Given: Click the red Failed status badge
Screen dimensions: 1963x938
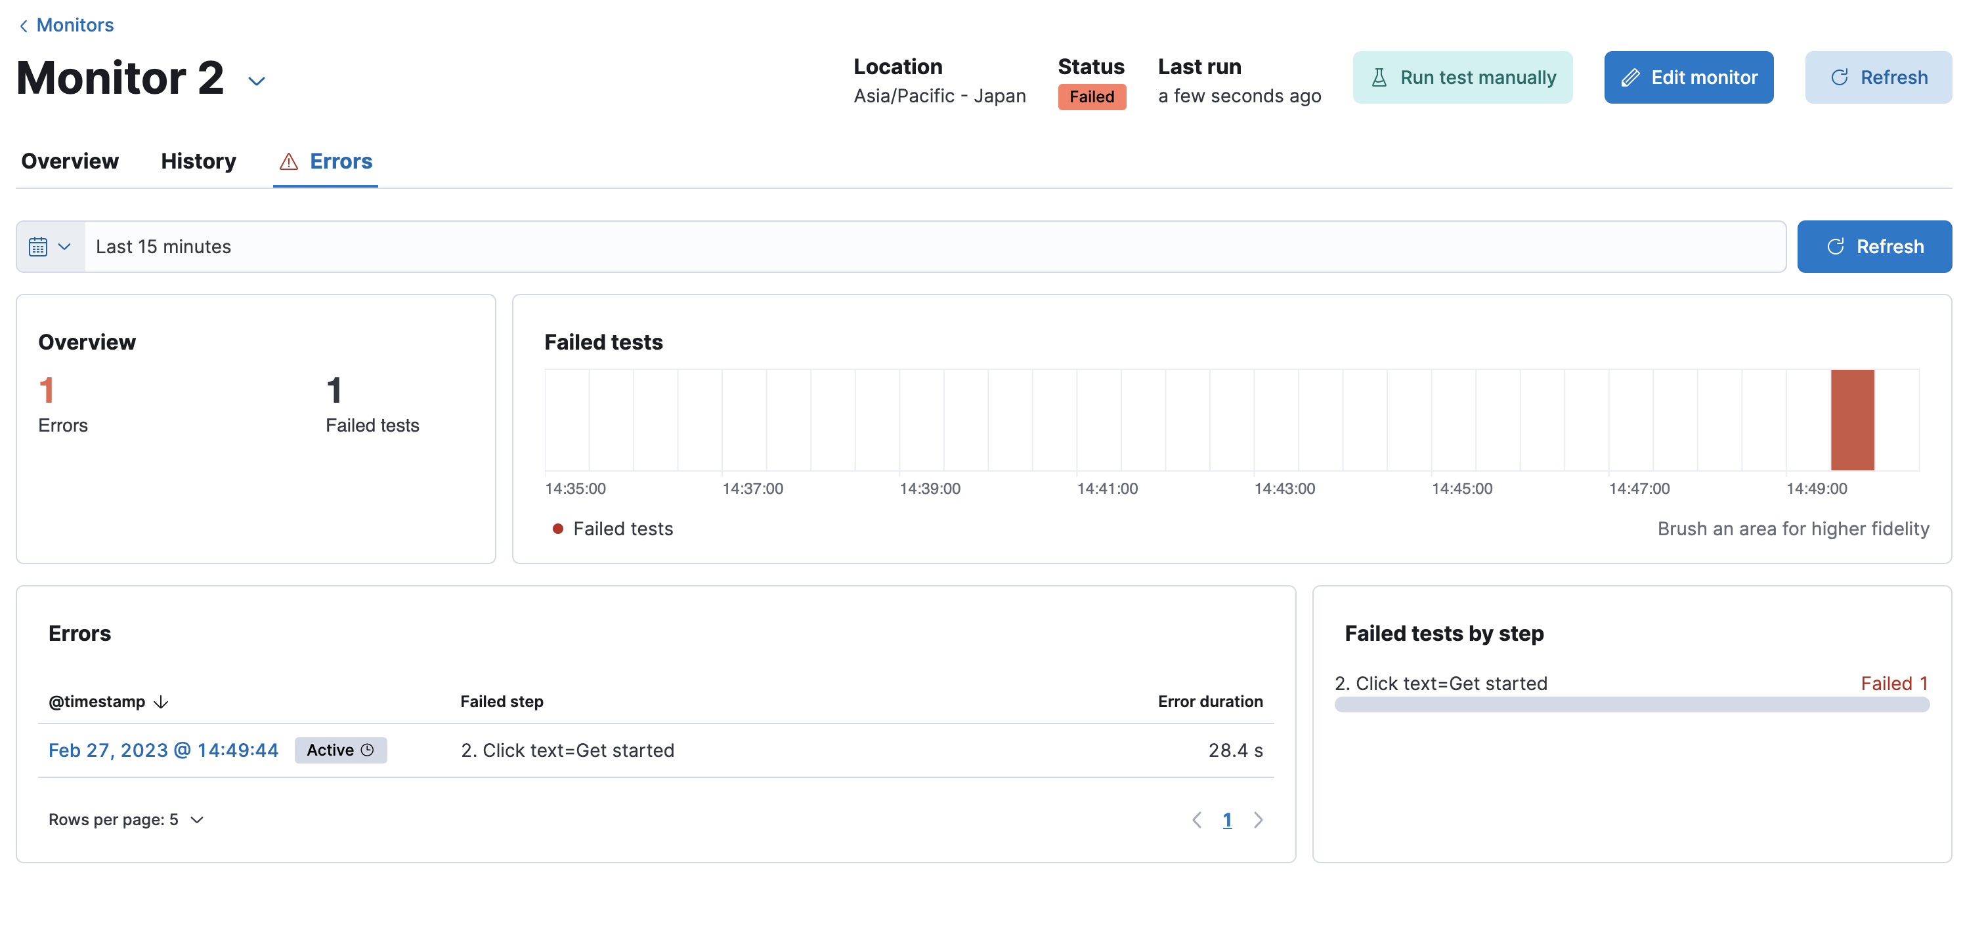Looking at the screenshot, I should tap(1091, 96).
